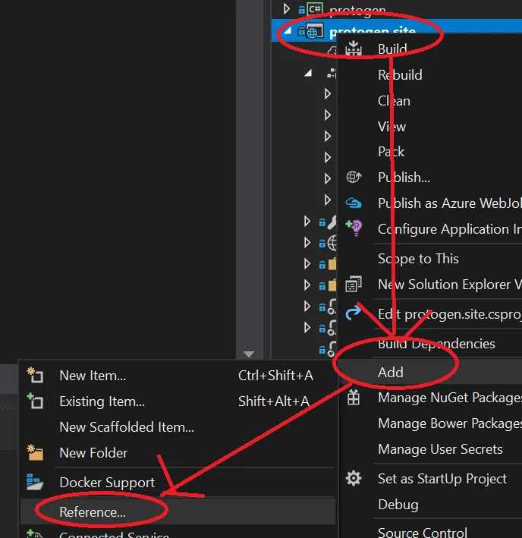
Task: Open New Solution Explorer View
Action: tap(450, 285)
